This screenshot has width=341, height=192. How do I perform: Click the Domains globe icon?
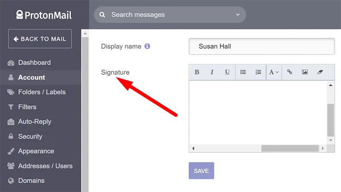click(x=11, y=180)
